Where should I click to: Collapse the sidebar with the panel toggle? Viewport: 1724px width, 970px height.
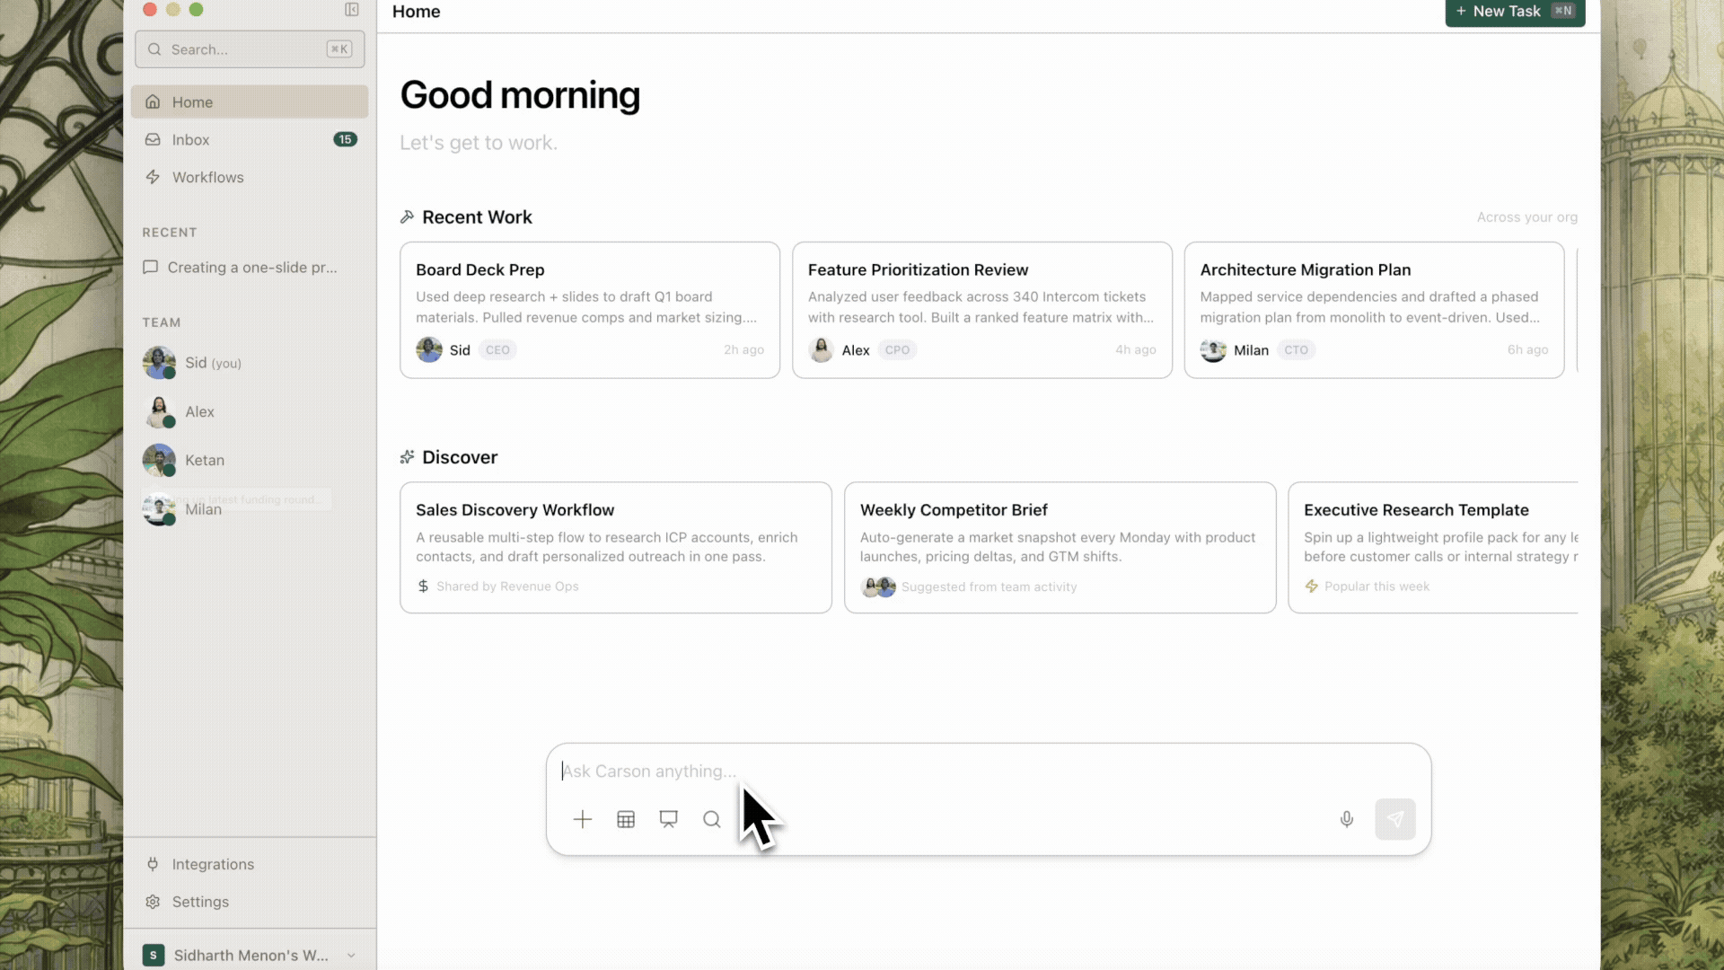351,10
